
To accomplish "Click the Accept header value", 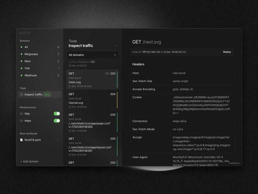I will tap(201, 143).
